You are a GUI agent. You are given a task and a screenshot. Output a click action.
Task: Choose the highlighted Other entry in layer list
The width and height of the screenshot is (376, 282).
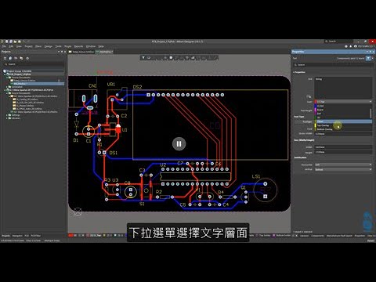(343, 121)
